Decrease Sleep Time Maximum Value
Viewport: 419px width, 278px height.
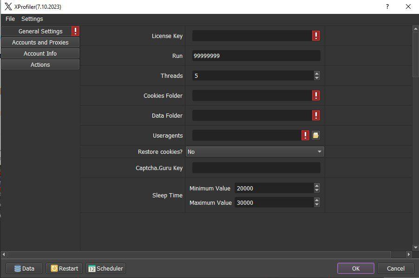click(317, 205)
